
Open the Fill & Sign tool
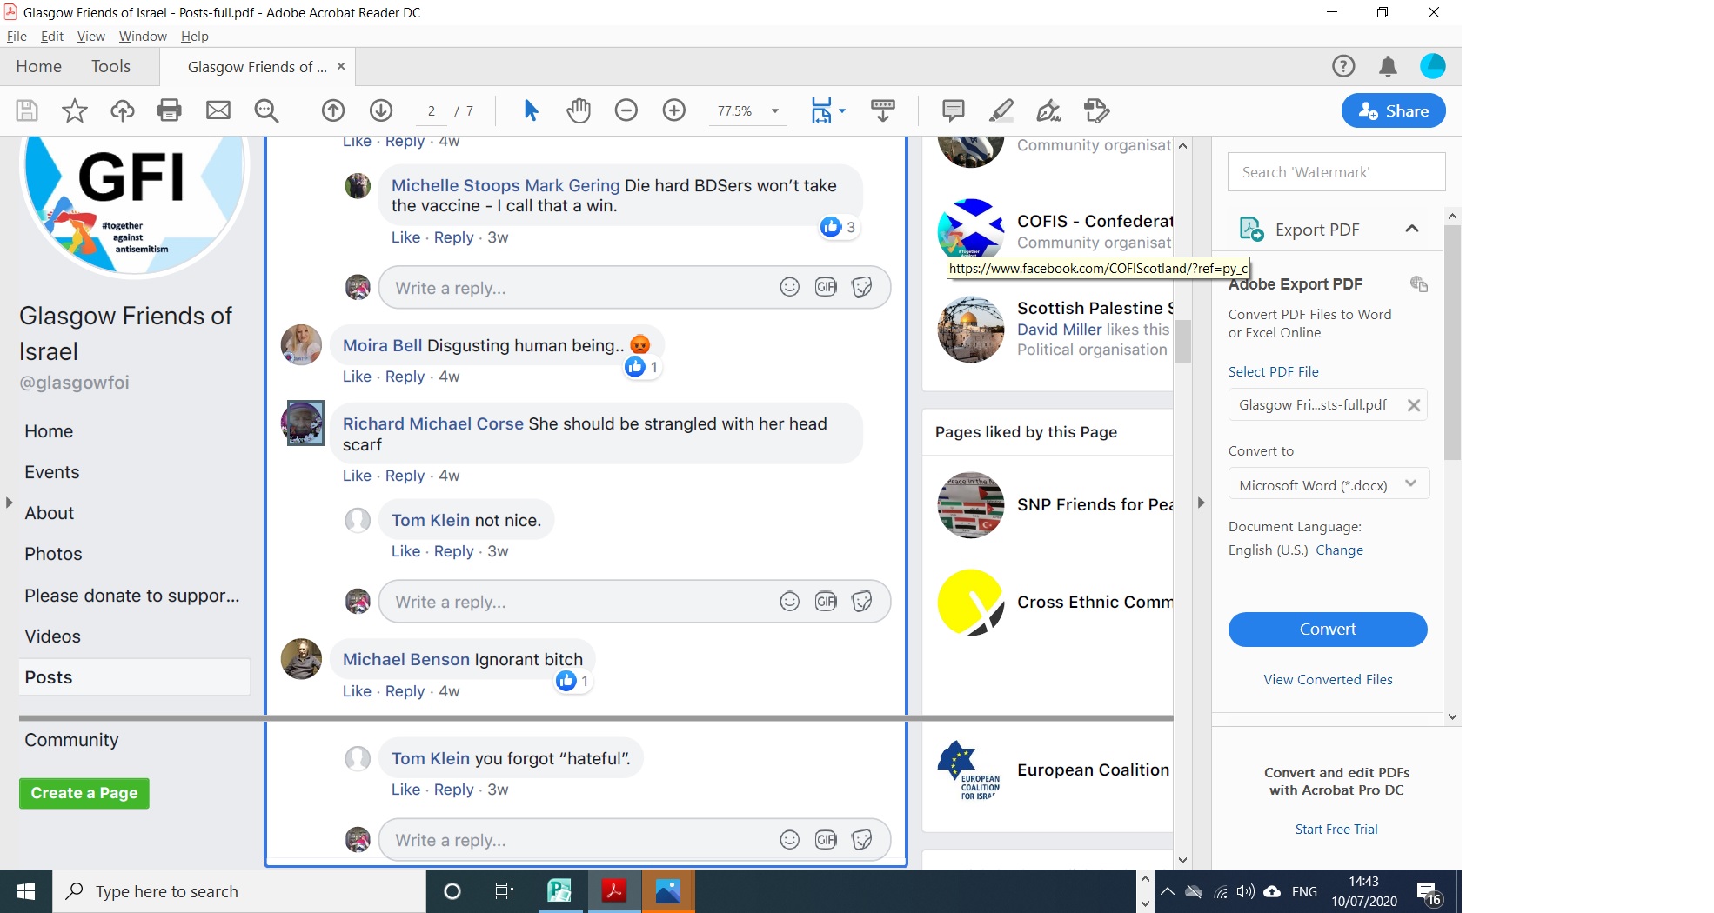click(x=1049, y=110)
